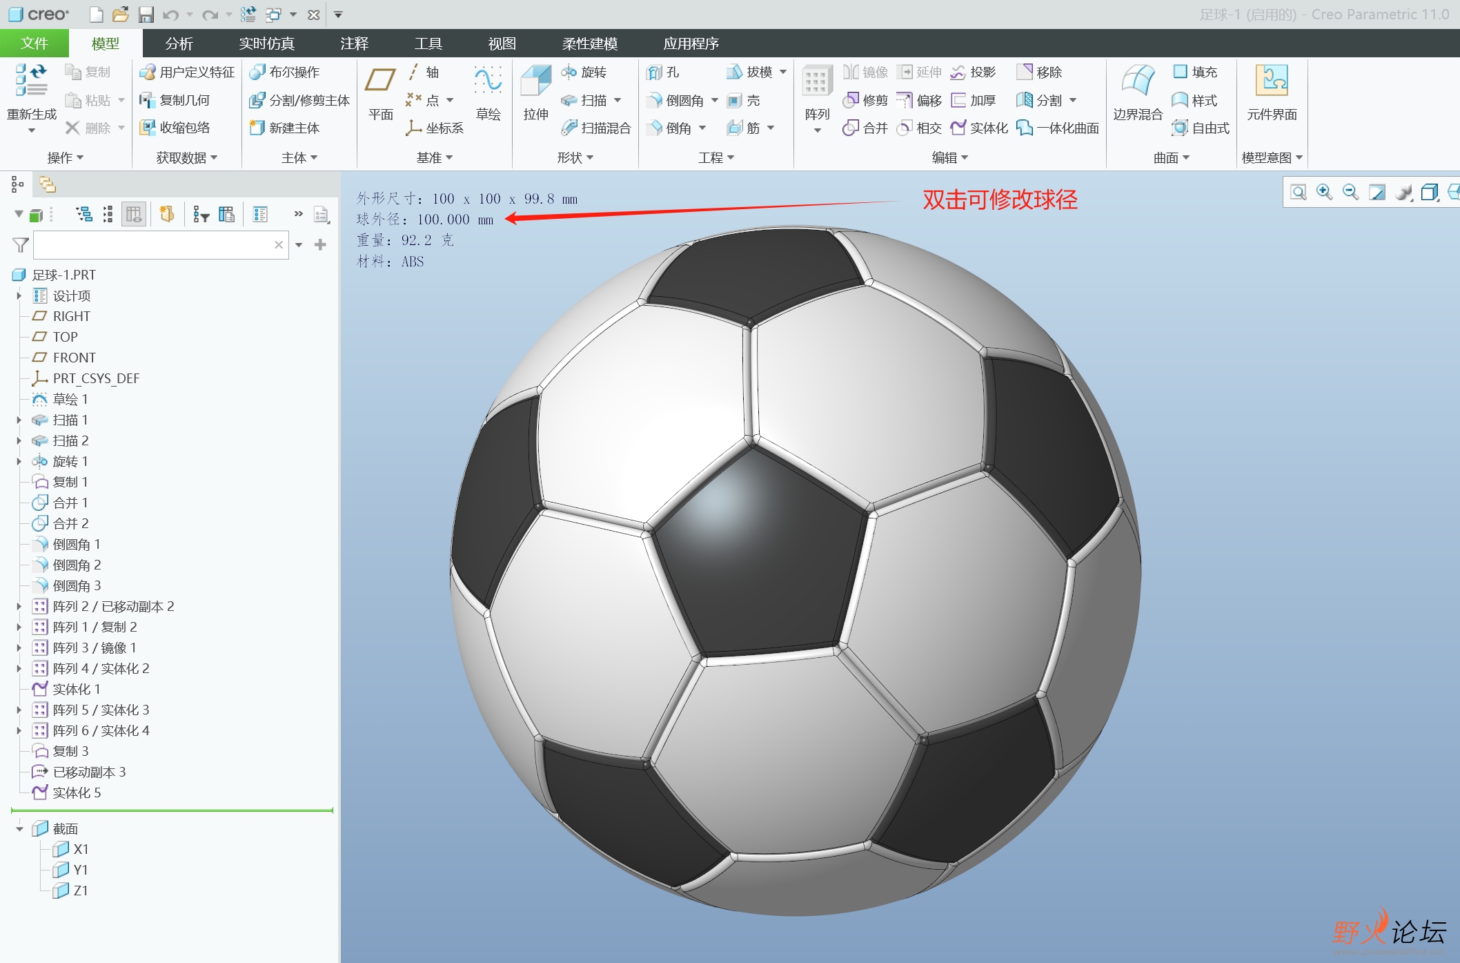
Task: Click the 复制几何 button
Action: [175, 100]
